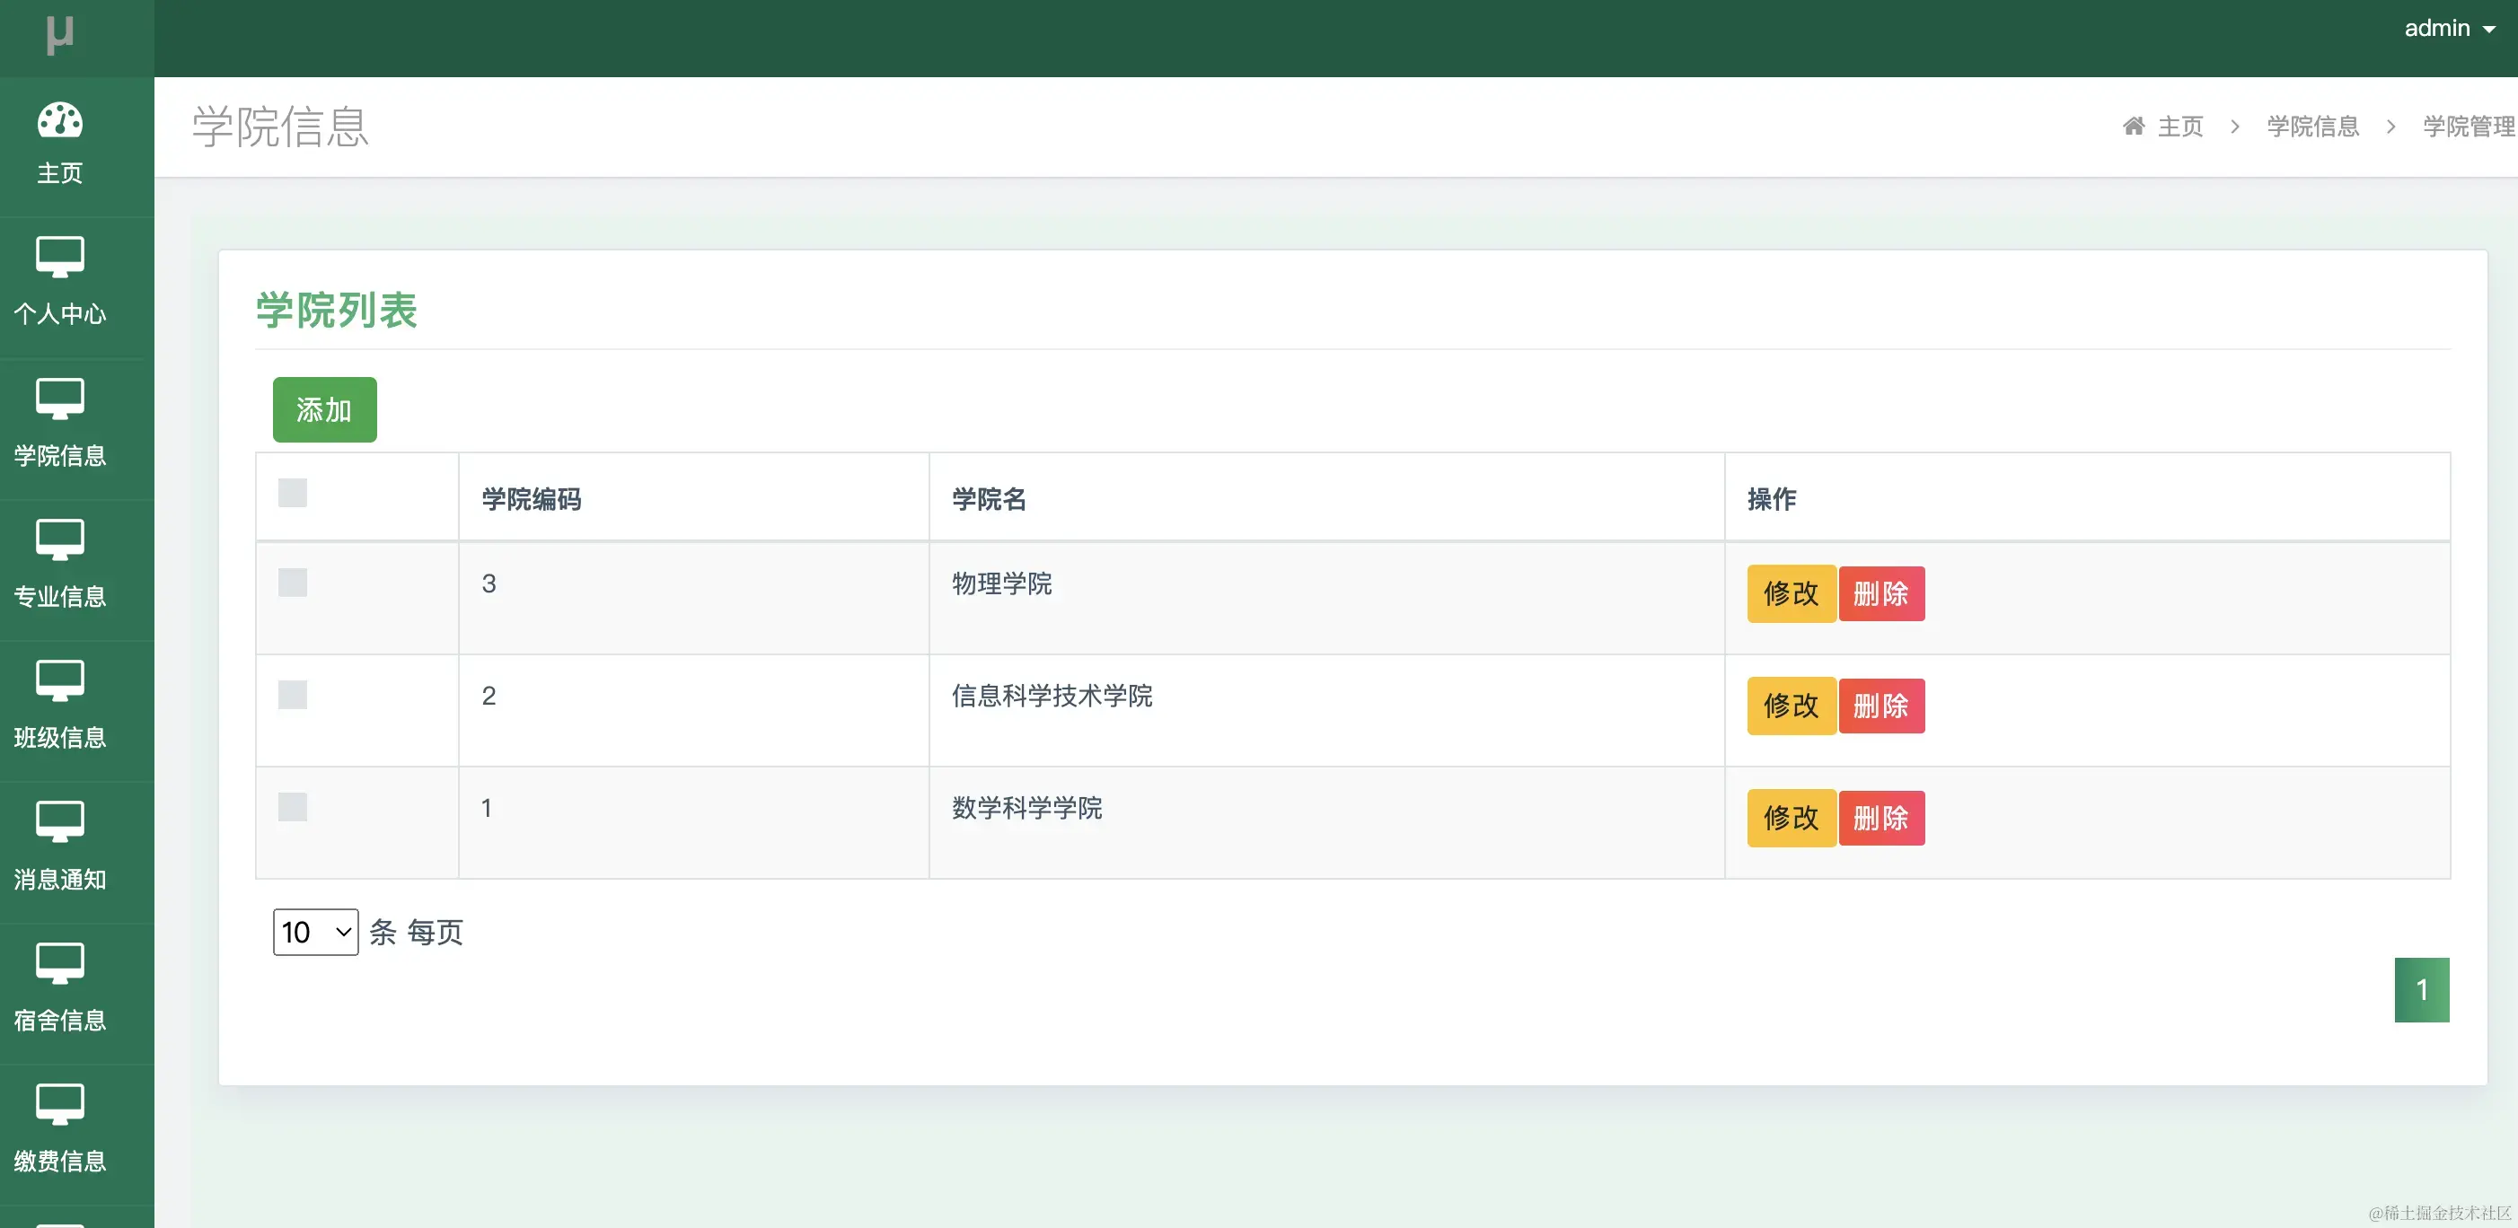Click 修改 for 物理学院
The height and width of the screenshot is (1228, 2518).
[x=1790, y=593]
